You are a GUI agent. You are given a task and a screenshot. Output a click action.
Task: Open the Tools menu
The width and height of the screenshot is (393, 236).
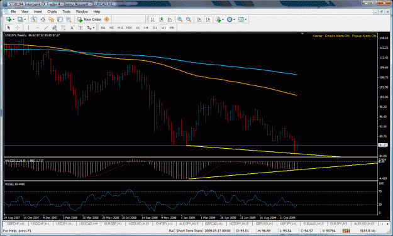coord(66,11)
